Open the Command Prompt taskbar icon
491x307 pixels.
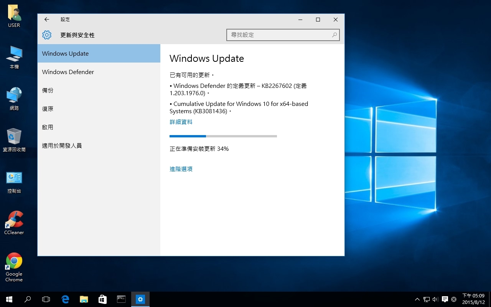[121, 299]
